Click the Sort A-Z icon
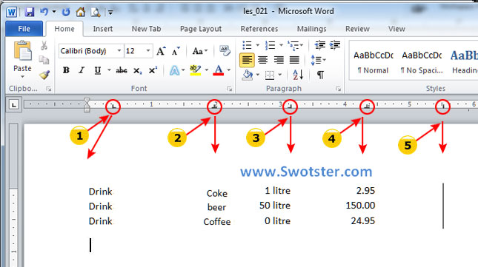 tap(298, 75)
